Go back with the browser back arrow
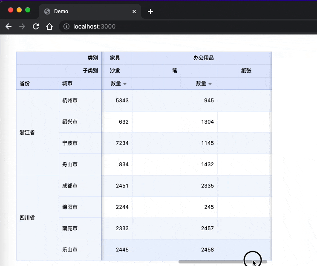Image resolution: width=317 pixels, height=266 pixels. coord(9,26)
